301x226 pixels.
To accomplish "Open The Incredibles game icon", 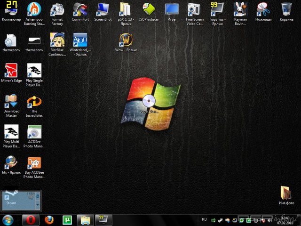I will [34, 101].
